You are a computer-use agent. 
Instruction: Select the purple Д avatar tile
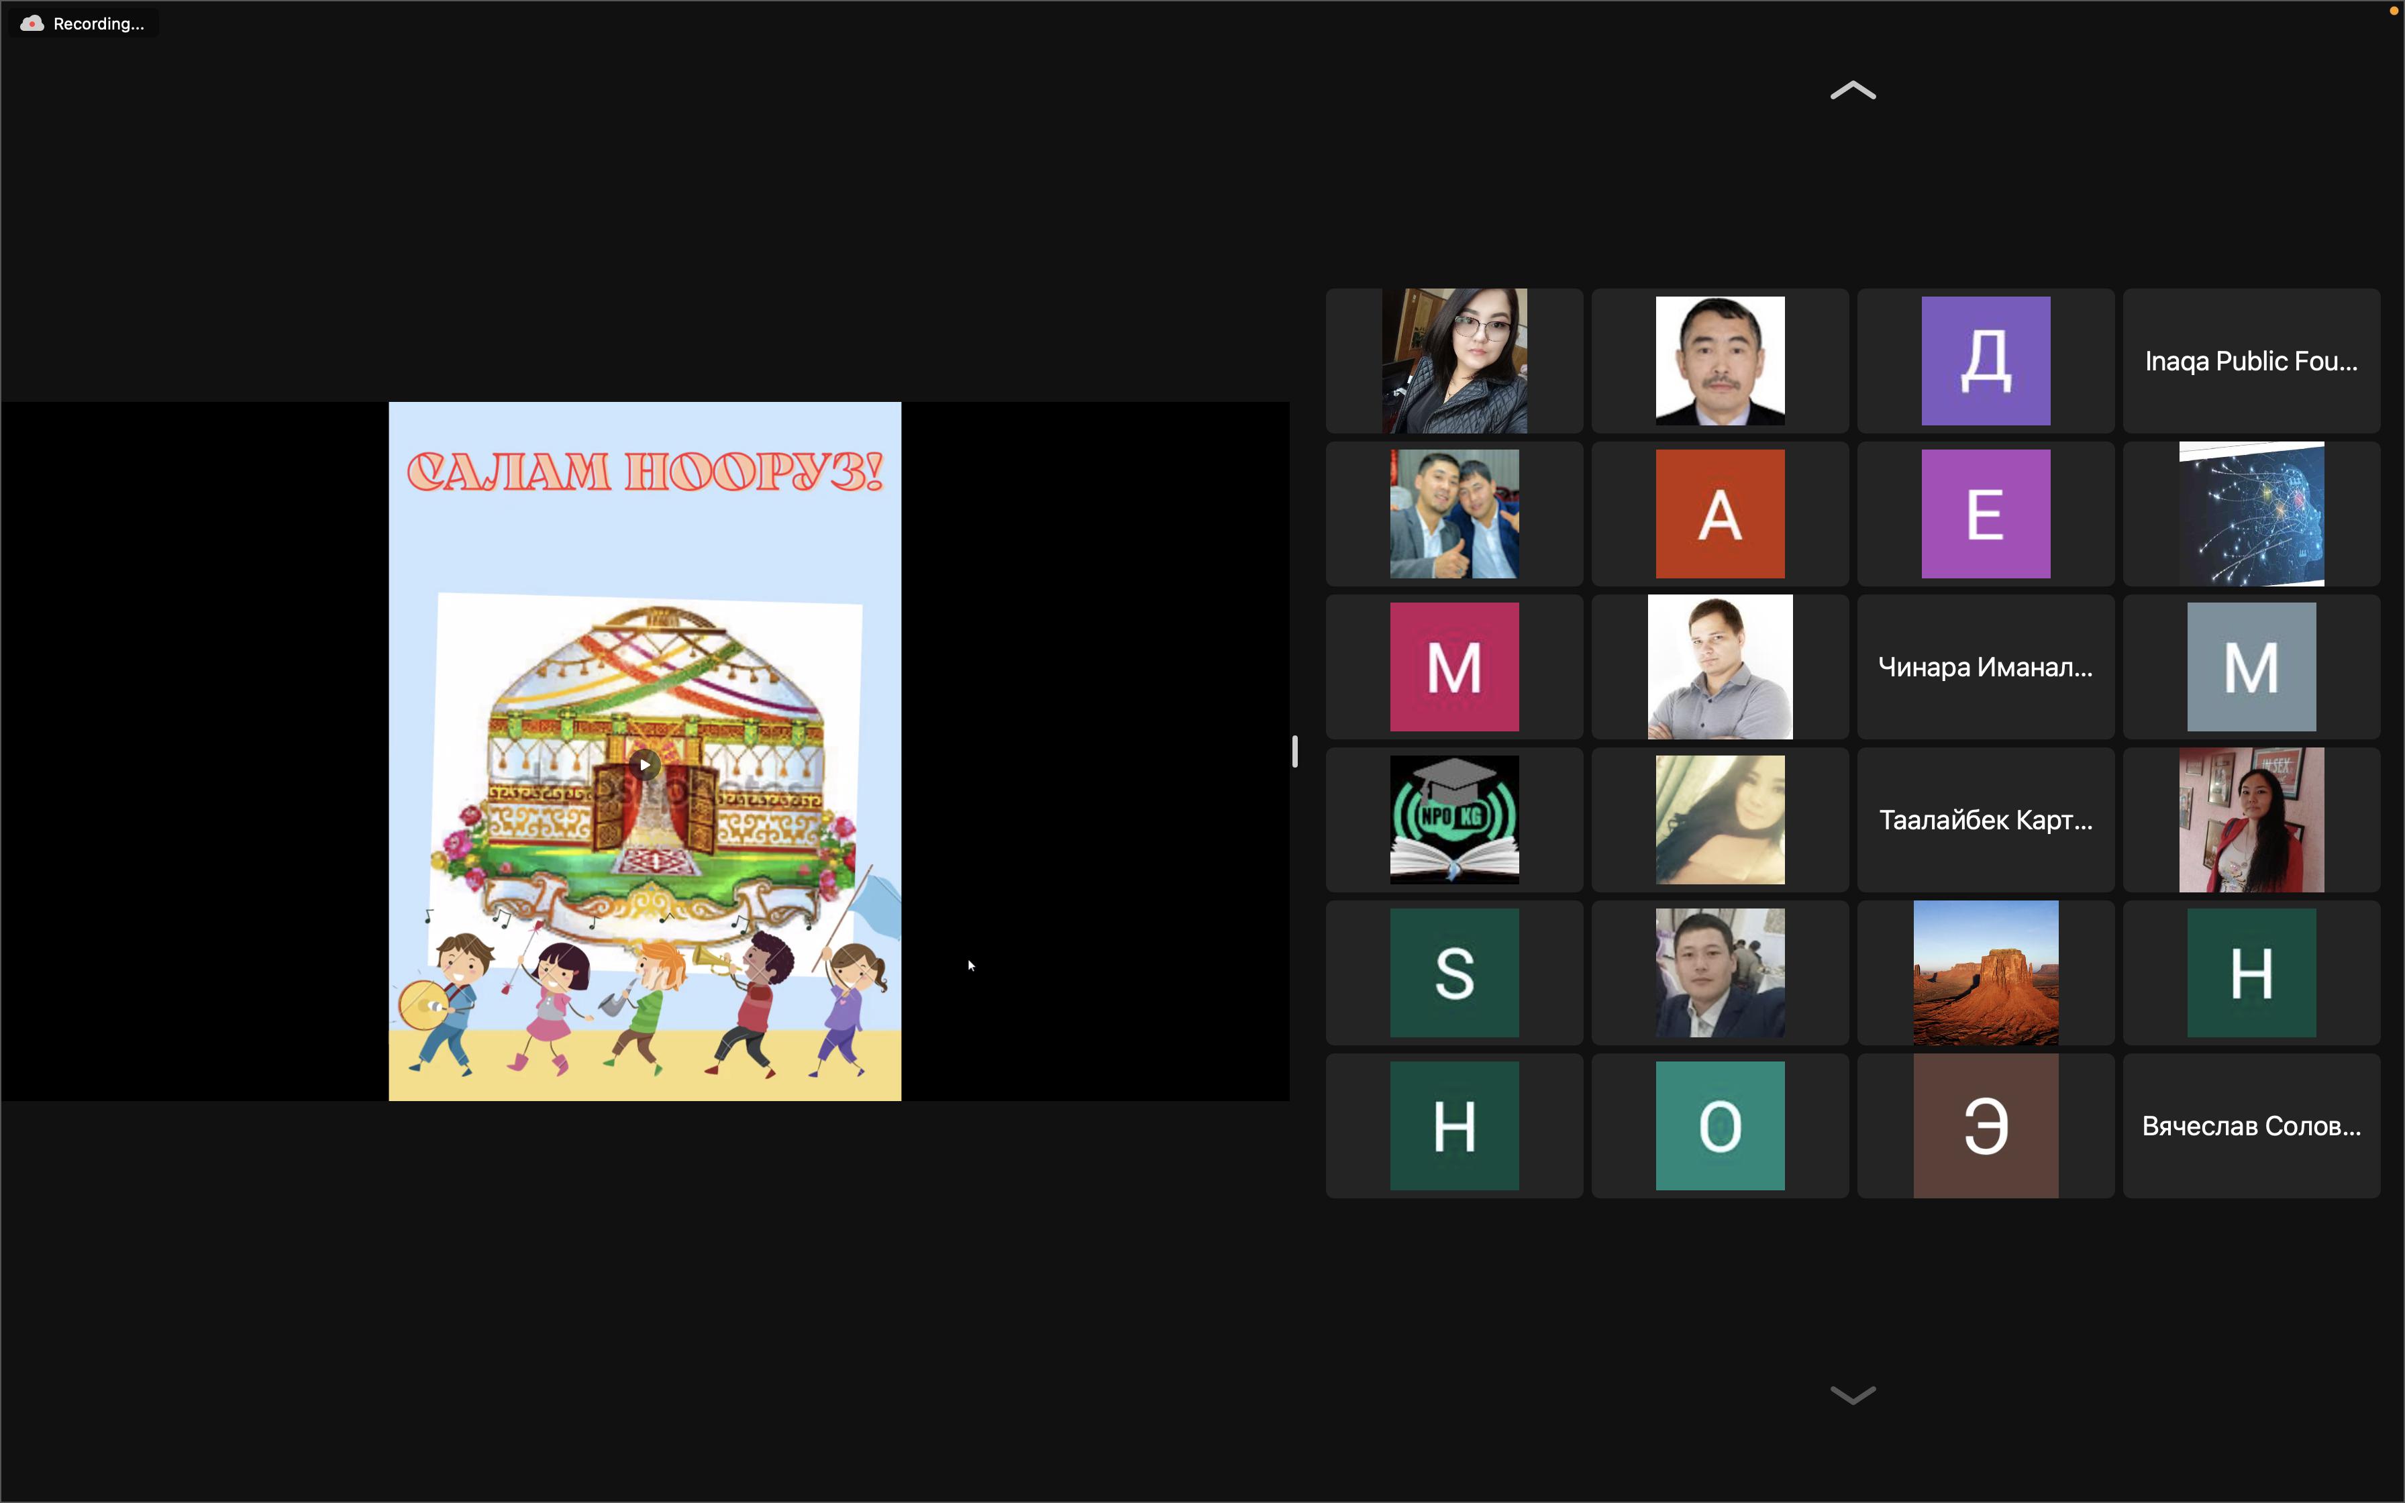(1986, 361)
